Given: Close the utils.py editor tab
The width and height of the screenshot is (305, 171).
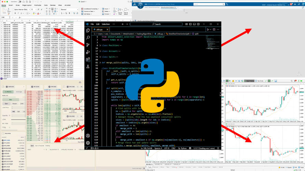Looking at the screenshot, I should pyautogui.click(x=107, y=30).
